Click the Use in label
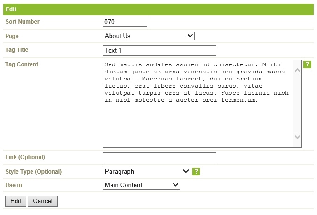The width and height of the screenshot is (317, 215). tap(14, 185)
